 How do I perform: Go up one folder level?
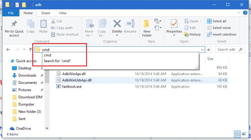click(x=30, y=50)
